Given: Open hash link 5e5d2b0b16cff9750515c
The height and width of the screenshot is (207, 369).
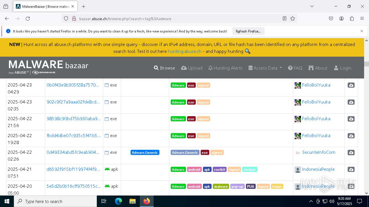Looking at the screenshot, I should coord(74,186).
